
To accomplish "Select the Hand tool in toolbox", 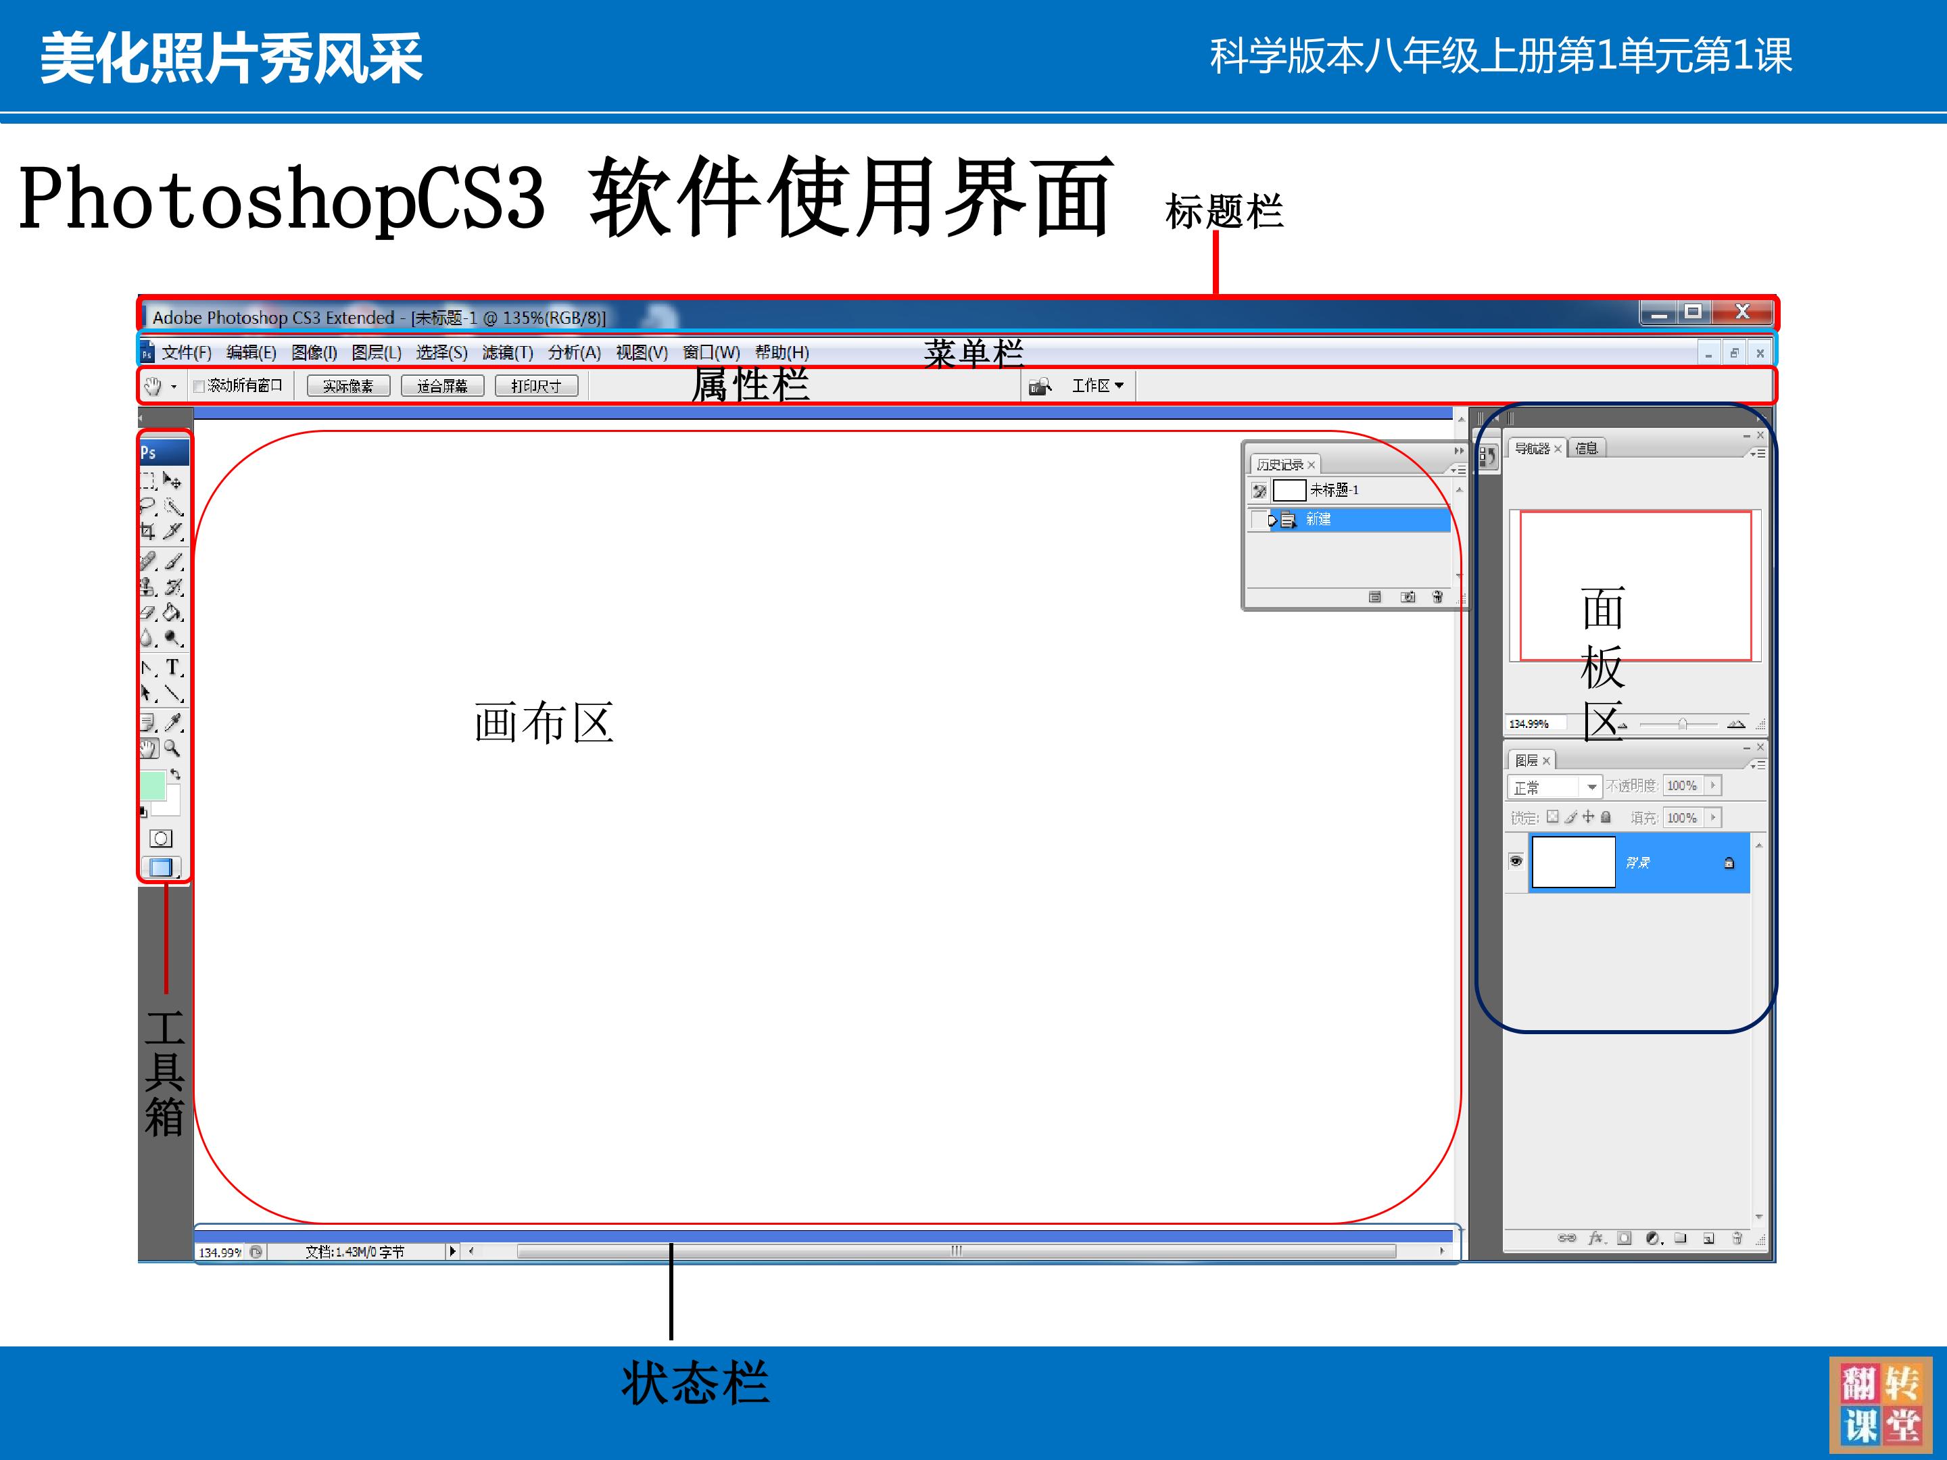I will (149, 748).
